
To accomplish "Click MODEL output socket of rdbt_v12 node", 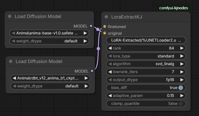I will 92,71.
